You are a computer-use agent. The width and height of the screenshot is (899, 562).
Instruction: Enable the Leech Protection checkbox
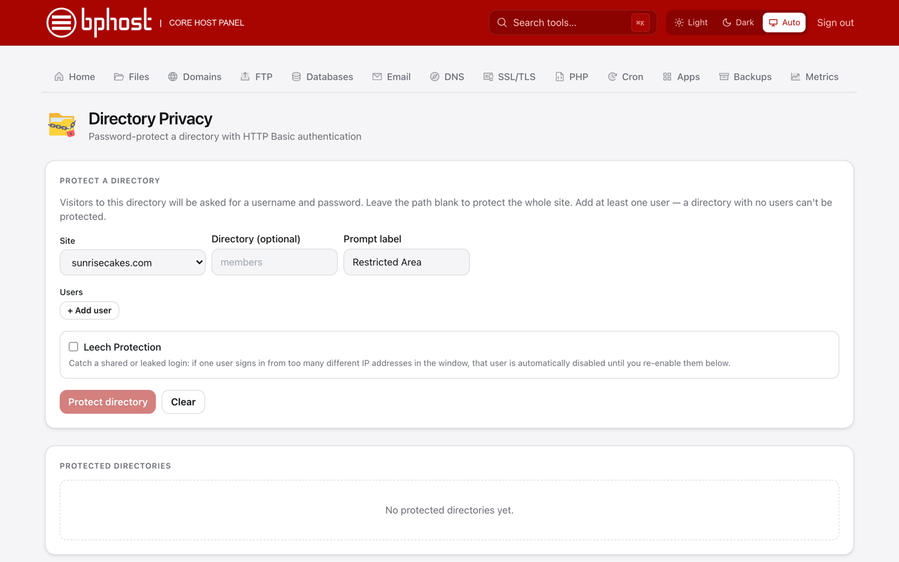[73, 347]
